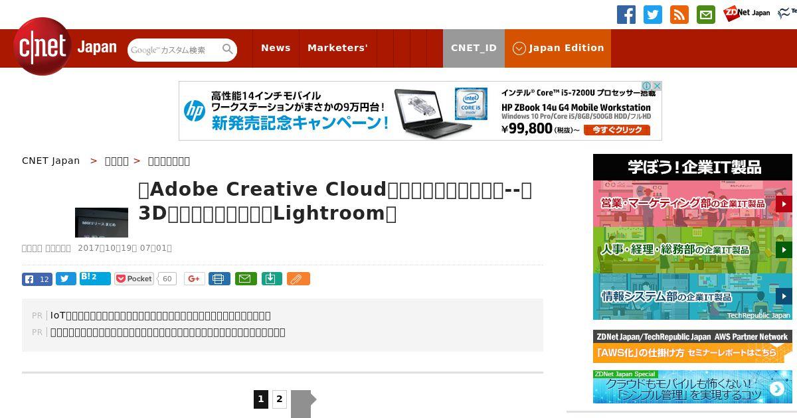Click the article thumbnail image
The width and height of the screenshot is (797, 418).
point(102,222)
